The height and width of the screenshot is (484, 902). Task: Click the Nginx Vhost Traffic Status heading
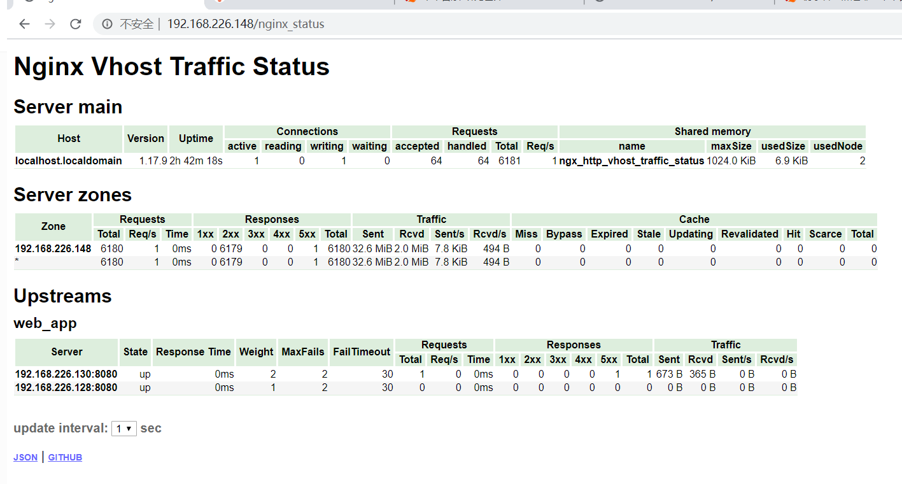[171, 67]
